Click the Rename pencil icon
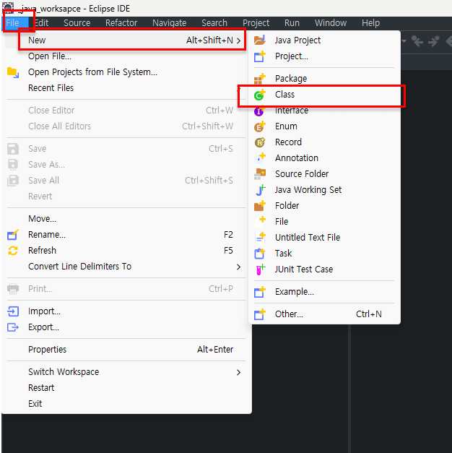This screenshot has height=453, width=452. (x=13, y=235)
